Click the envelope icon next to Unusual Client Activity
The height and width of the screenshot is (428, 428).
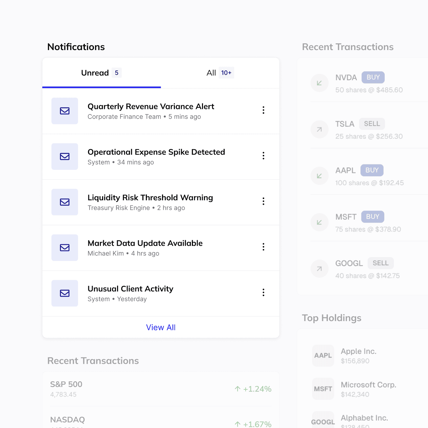pos(65,293)
